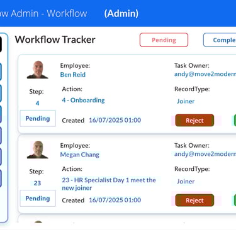Click Joiner record type for Megan Chang

pyautogui.click(x=186, y=181)
